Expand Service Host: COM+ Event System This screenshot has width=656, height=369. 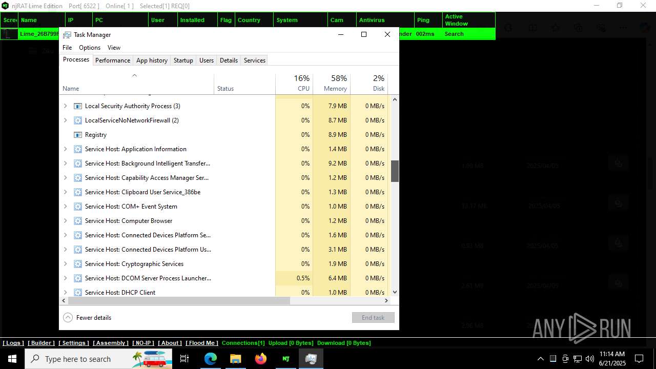pyautogui.click(x=65, y=207)
